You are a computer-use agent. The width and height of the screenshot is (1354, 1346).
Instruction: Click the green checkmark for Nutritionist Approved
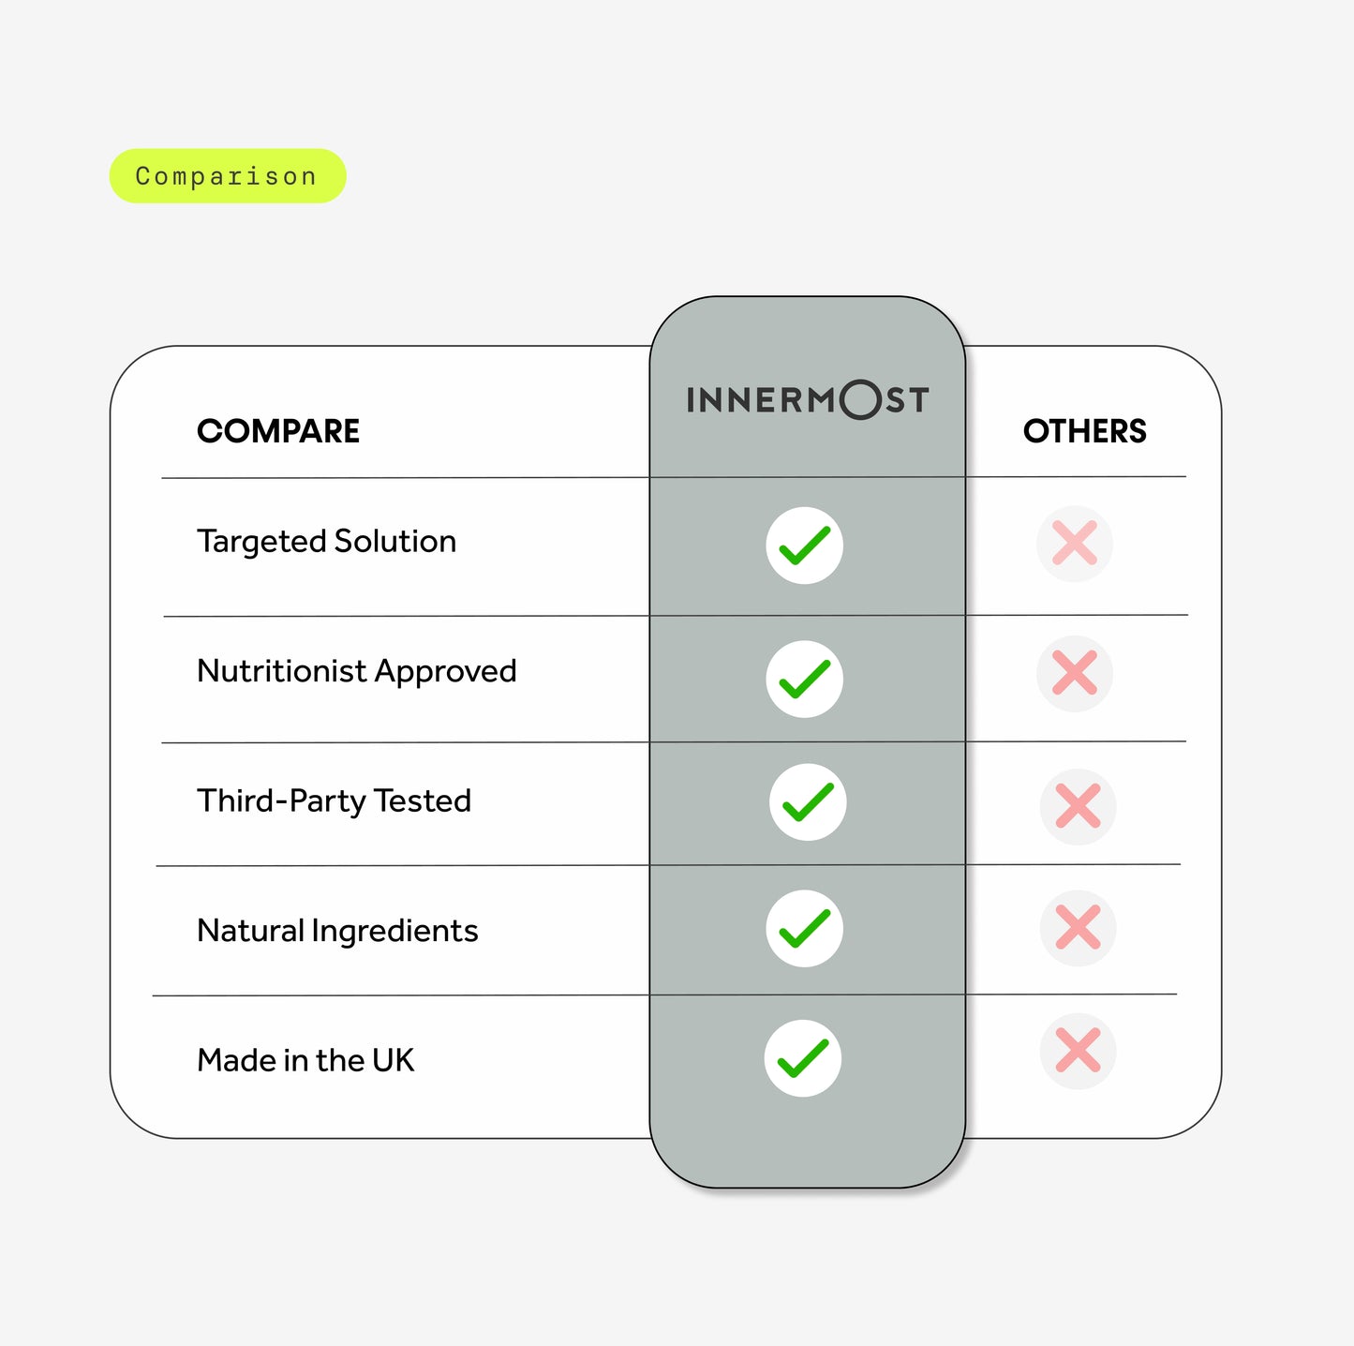(804, 680)
